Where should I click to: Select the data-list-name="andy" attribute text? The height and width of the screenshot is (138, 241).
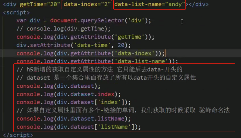pos(150,4)
